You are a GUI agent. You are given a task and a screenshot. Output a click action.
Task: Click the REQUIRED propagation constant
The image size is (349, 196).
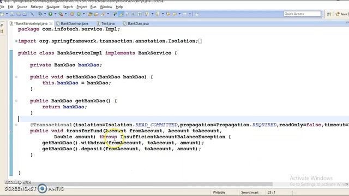point(264,125)
